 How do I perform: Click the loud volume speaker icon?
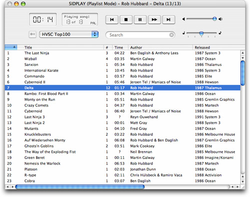[220, 19]
